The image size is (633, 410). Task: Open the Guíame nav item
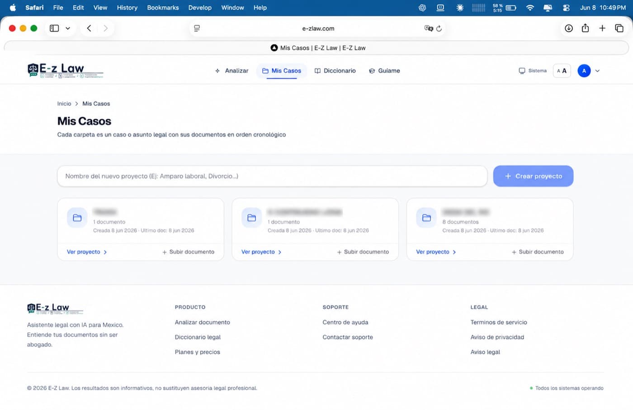pos(384,71)
